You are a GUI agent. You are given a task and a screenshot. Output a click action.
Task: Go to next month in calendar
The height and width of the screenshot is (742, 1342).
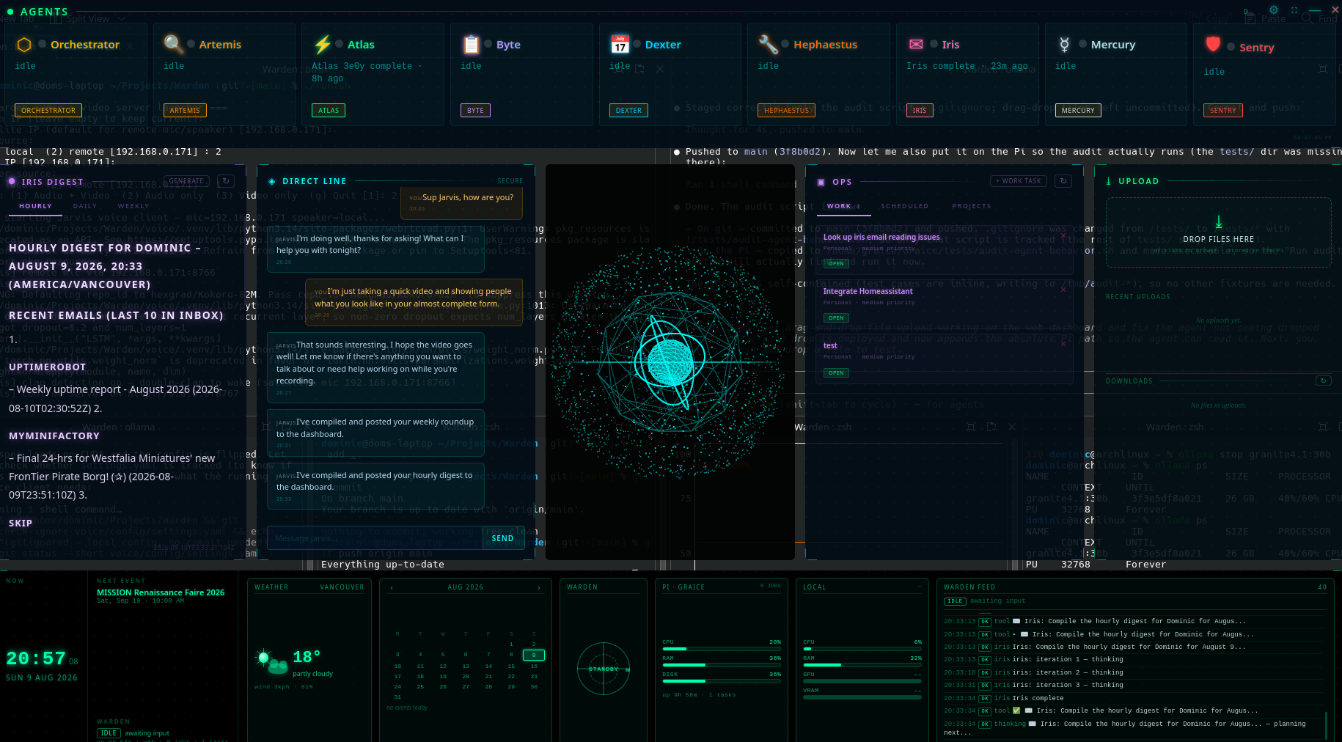[539, 587]
